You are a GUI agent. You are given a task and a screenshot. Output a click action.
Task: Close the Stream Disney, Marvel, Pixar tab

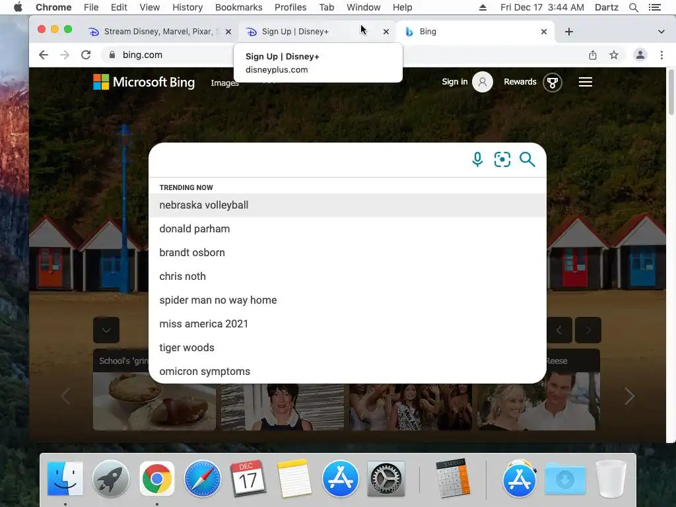click(228, 32)
